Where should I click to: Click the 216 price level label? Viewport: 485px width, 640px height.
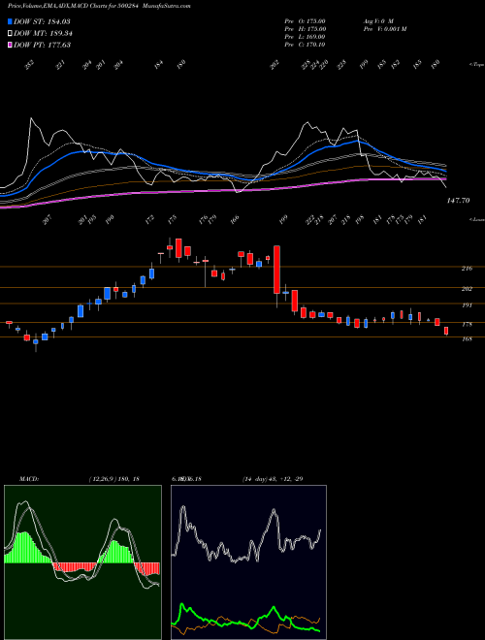467,269
